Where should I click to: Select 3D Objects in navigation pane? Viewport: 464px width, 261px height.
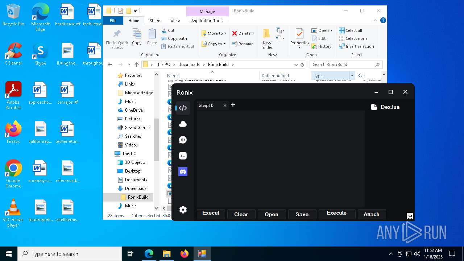[135, 162]
